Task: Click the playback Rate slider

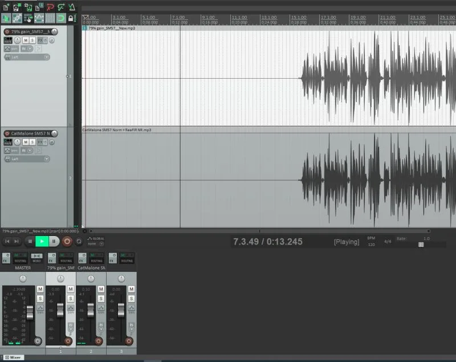Action: pos(421,244)
